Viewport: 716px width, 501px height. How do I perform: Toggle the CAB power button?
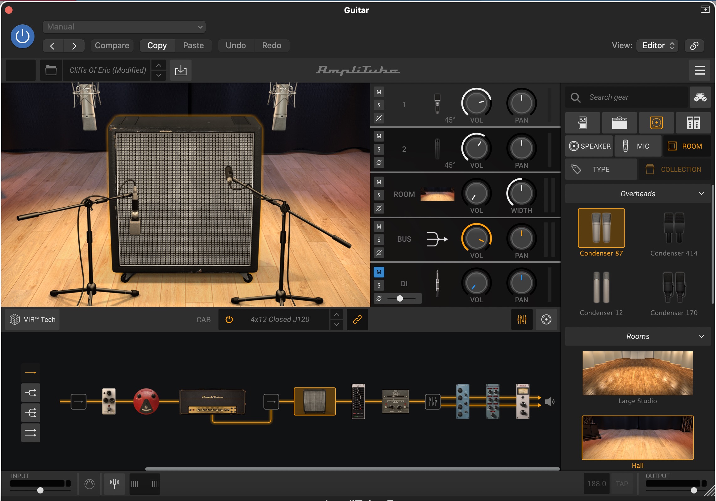(229, 319)
